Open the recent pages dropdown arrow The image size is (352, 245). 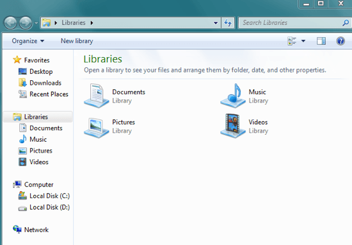coord(36,23)
